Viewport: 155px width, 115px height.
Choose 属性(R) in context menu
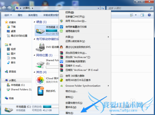click(x=85, y=113)
